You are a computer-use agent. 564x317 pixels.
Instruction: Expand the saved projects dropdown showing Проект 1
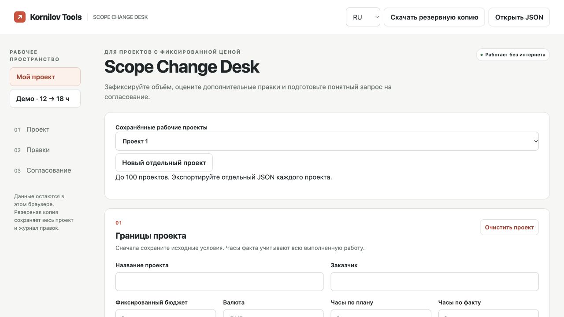[x=327, y=141]
